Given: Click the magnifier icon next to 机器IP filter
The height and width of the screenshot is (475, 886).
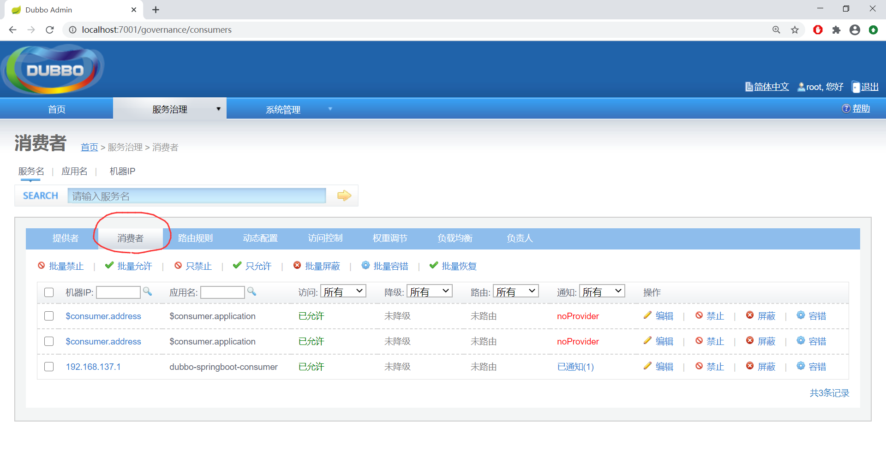Looking at the screenshot, I should [x=147, y=291].
